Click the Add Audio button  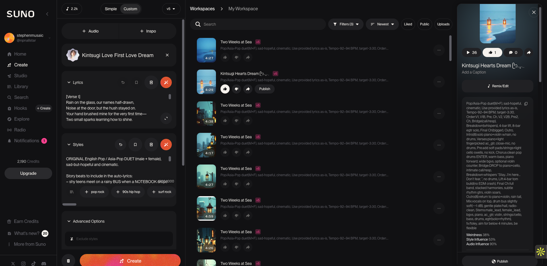tap(90, 31)
